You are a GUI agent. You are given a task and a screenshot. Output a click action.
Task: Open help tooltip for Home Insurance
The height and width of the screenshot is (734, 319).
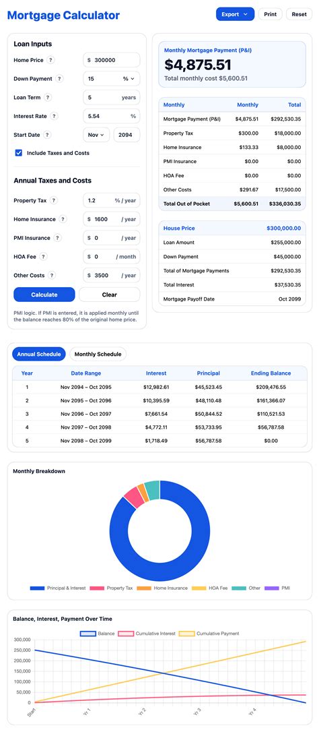63,219
